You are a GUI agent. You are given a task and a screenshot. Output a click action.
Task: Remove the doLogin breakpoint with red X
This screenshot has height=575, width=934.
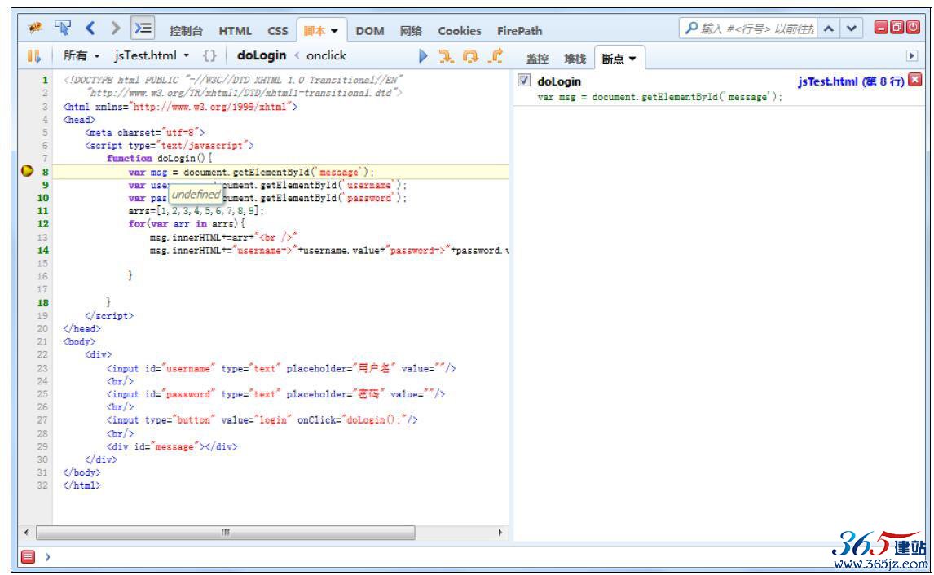[915, 80]
